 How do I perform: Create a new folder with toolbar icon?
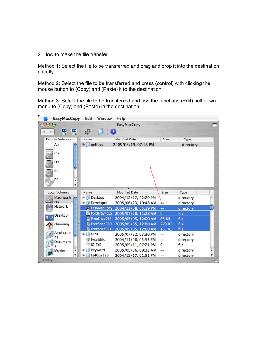pos(101,132)
